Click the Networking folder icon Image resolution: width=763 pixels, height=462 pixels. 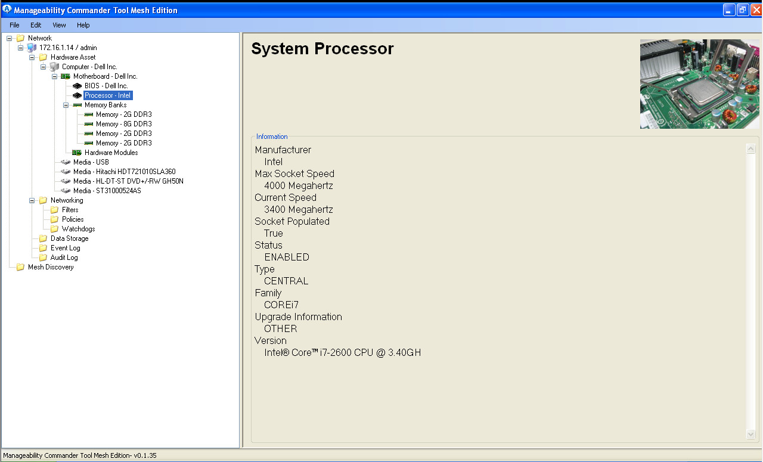(x=43, y=200)
